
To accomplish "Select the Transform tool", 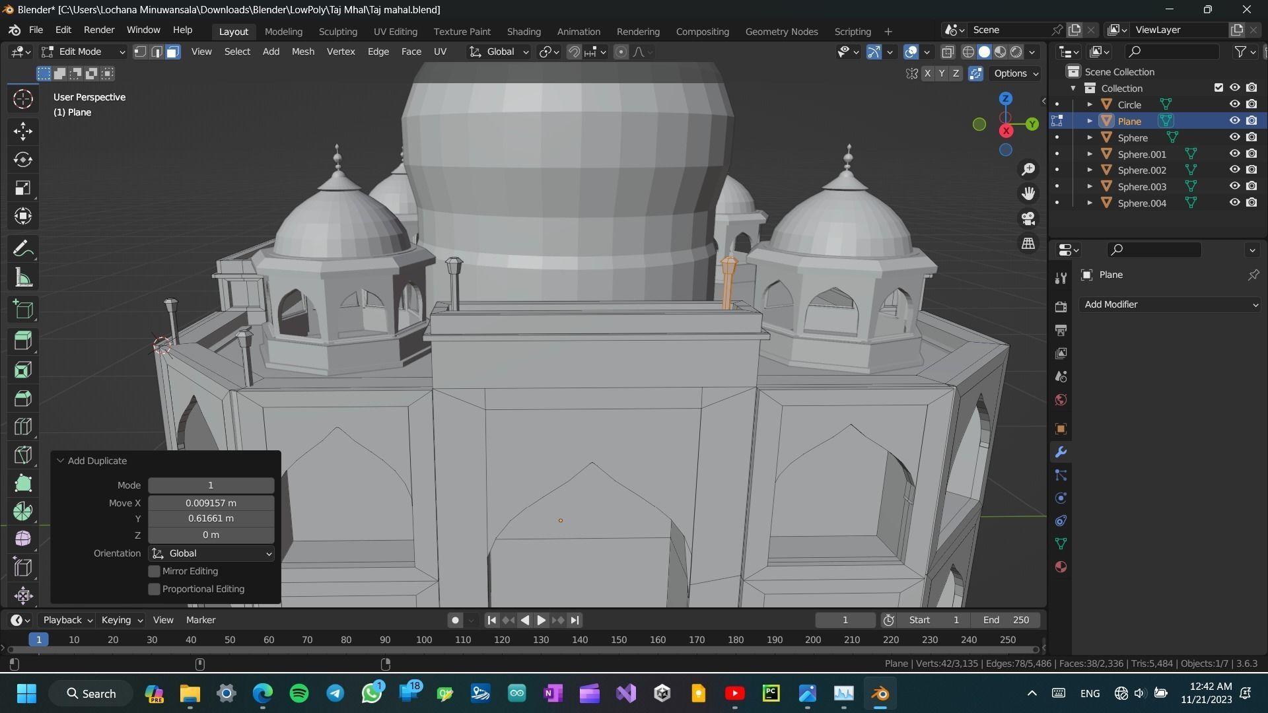I will tap(23, 216).
